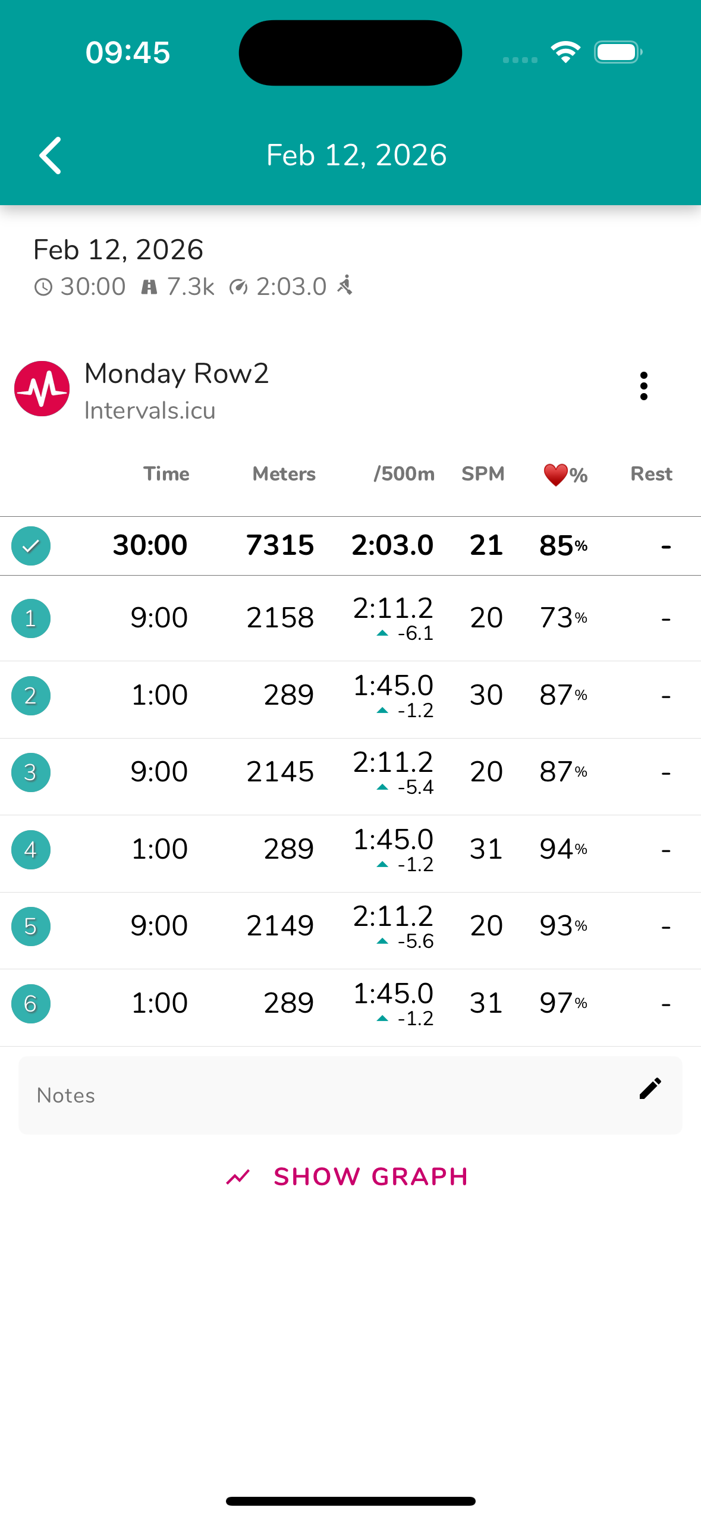The height and width of the screenshot is (1520, 701).
Task: Click the pencil icon to edit notes
Action: coord(650,1088)
